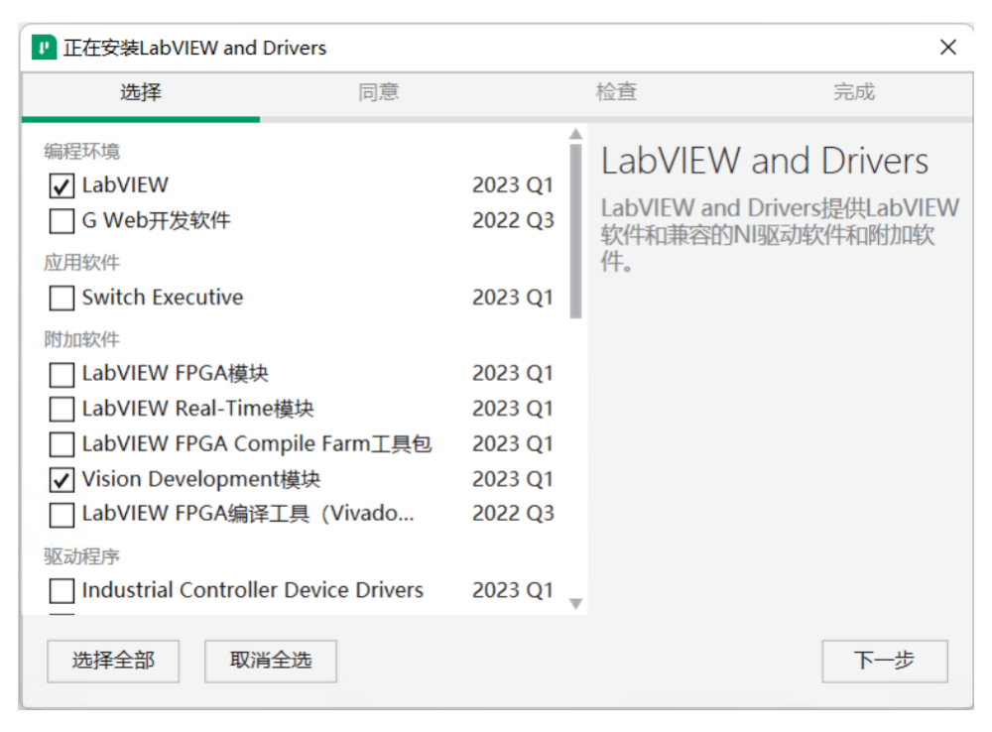This screenshot has width=992, height=732.
Task: Click the 驱动程序 section heading
Action: pos(81,556)
